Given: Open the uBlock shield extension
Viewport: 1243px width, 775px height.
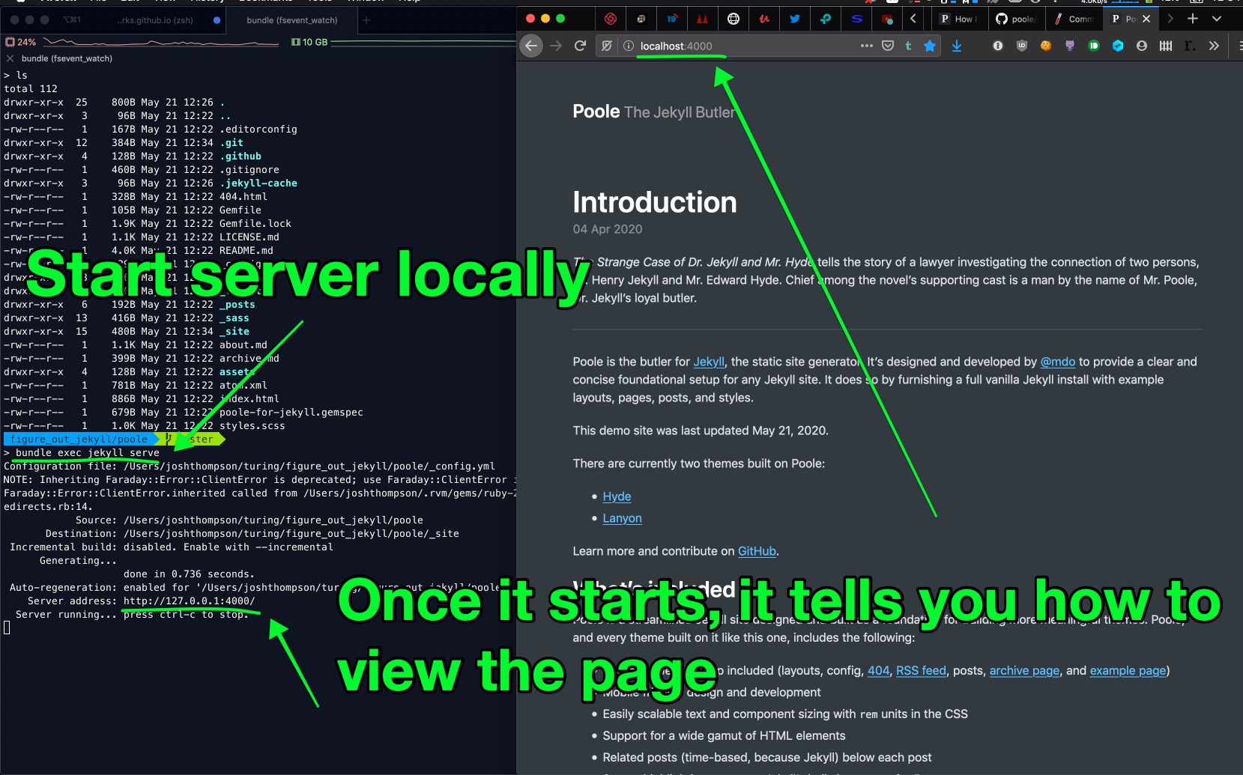Looking at the screenshot, I should click(x=1021, y=46).
